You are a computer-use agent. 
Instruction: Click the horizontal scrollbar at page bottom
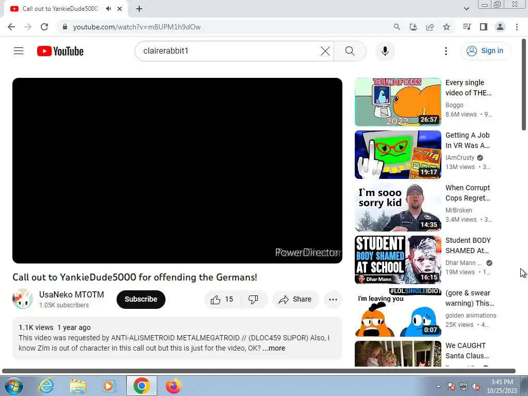pyautogui.click(x=259, y=371)
